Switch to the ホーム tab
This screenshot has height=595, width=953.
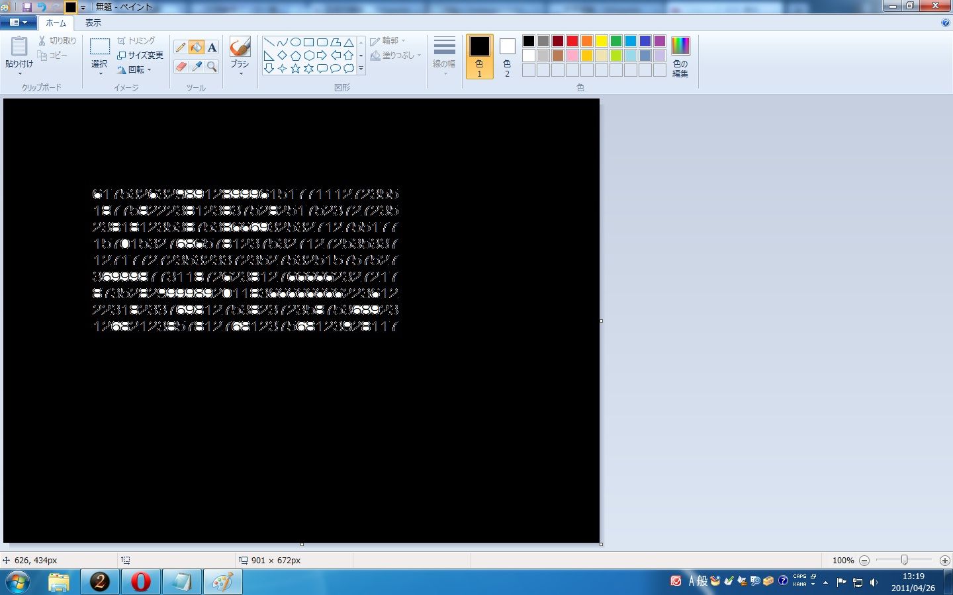(56, 22)
